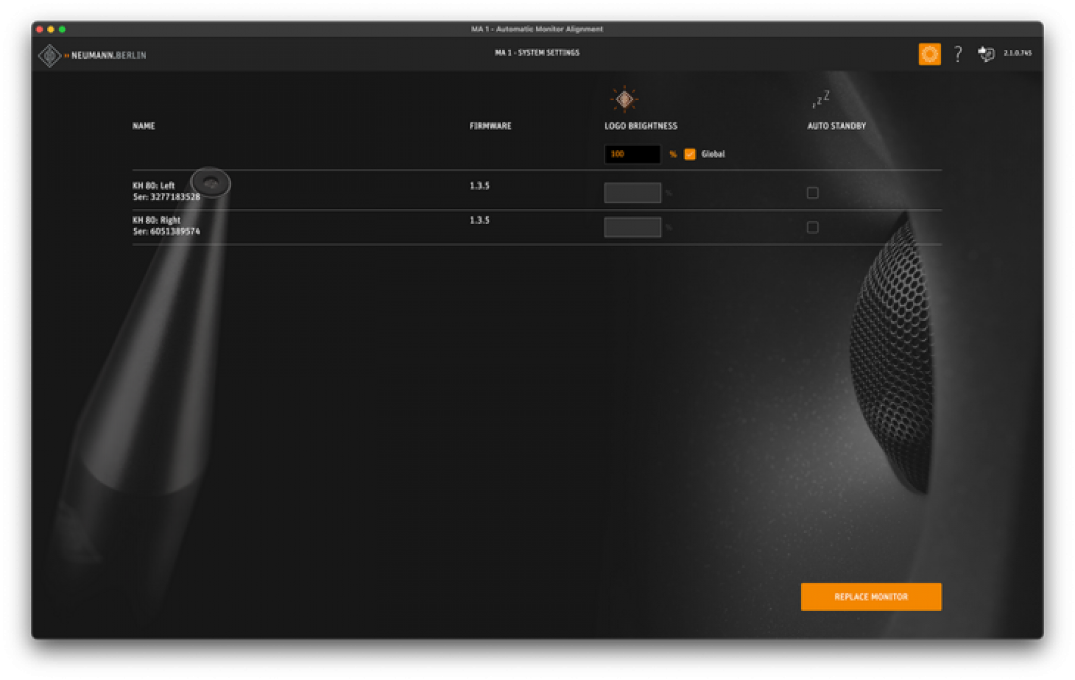This screenshot has width=1075, height=680.
Task: Click the Replace Monitor button
Action: pyautogui.click(x=871, y=597)
